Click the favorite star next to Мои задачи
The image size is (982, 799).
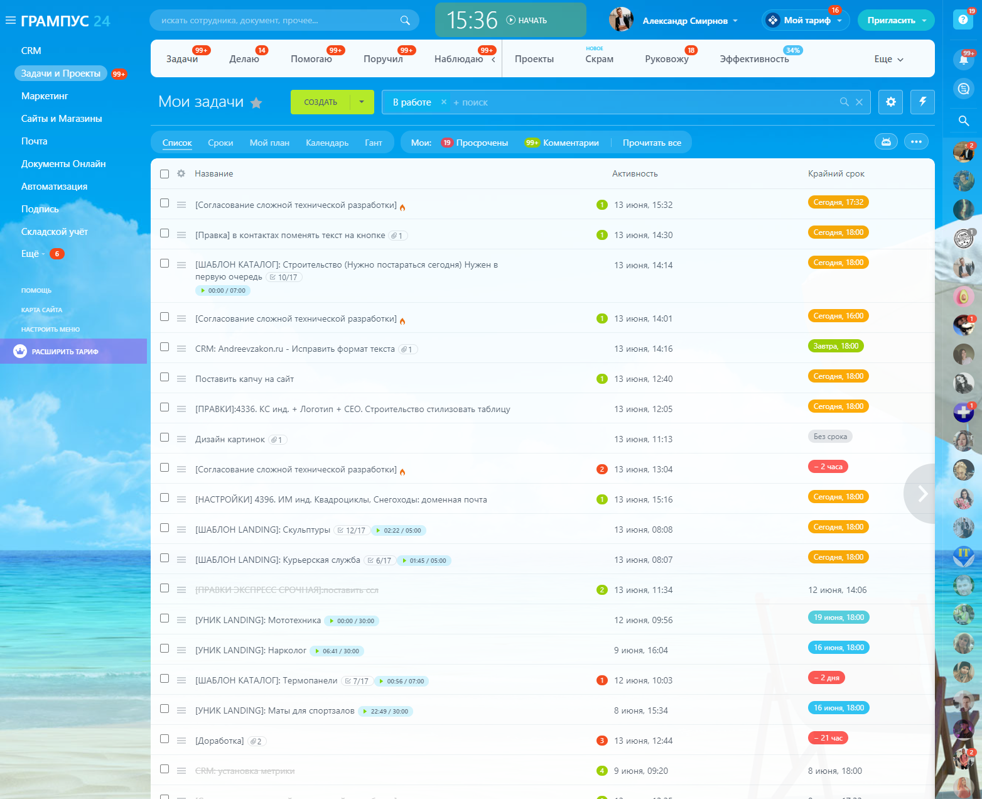256,103
